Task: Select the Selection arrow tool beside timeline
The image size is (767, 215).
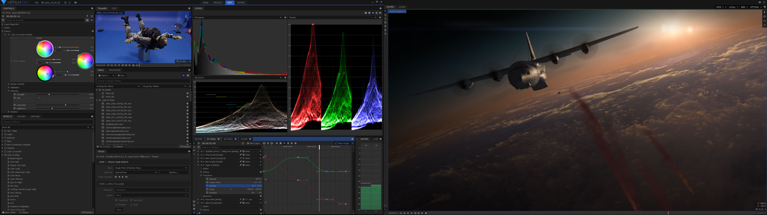Action: [194, 143]
